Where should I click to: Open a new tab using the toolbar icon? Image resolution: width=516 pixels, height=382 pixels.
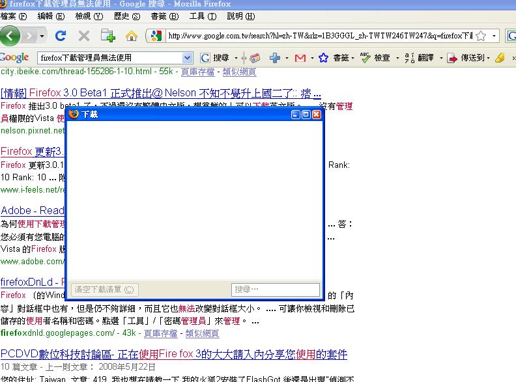click(107, 35)
